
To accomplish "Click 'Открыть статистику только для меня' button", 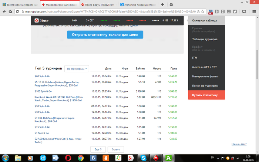I will click(105, 35).
